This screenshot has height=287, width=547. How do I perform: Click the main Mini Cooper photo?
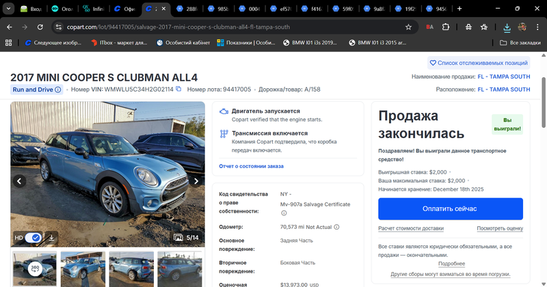(108, 174)
